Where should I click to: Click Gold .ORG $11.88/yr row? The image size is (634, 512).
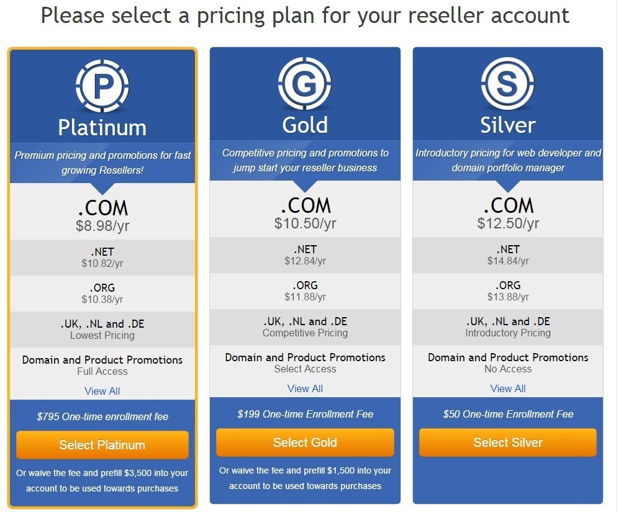pos(305,291)
